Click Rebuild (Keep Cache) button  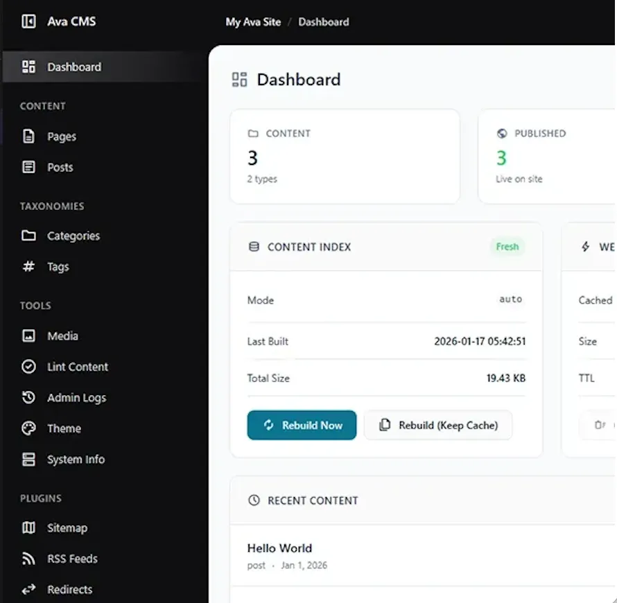point(438,425)
